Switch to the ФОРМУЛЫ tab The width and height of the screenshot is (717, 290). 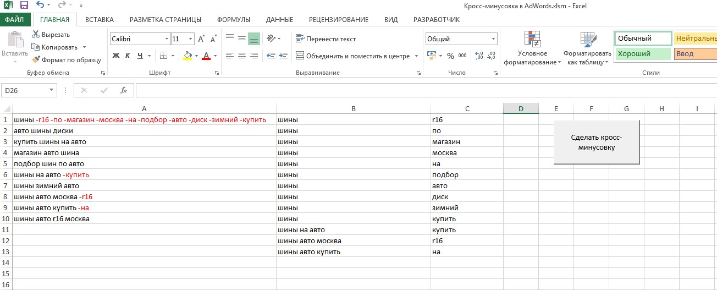point(234,19)
